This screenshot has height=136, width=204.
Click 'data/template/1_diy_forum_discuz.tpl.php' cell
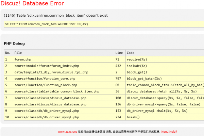pos(64,72)
